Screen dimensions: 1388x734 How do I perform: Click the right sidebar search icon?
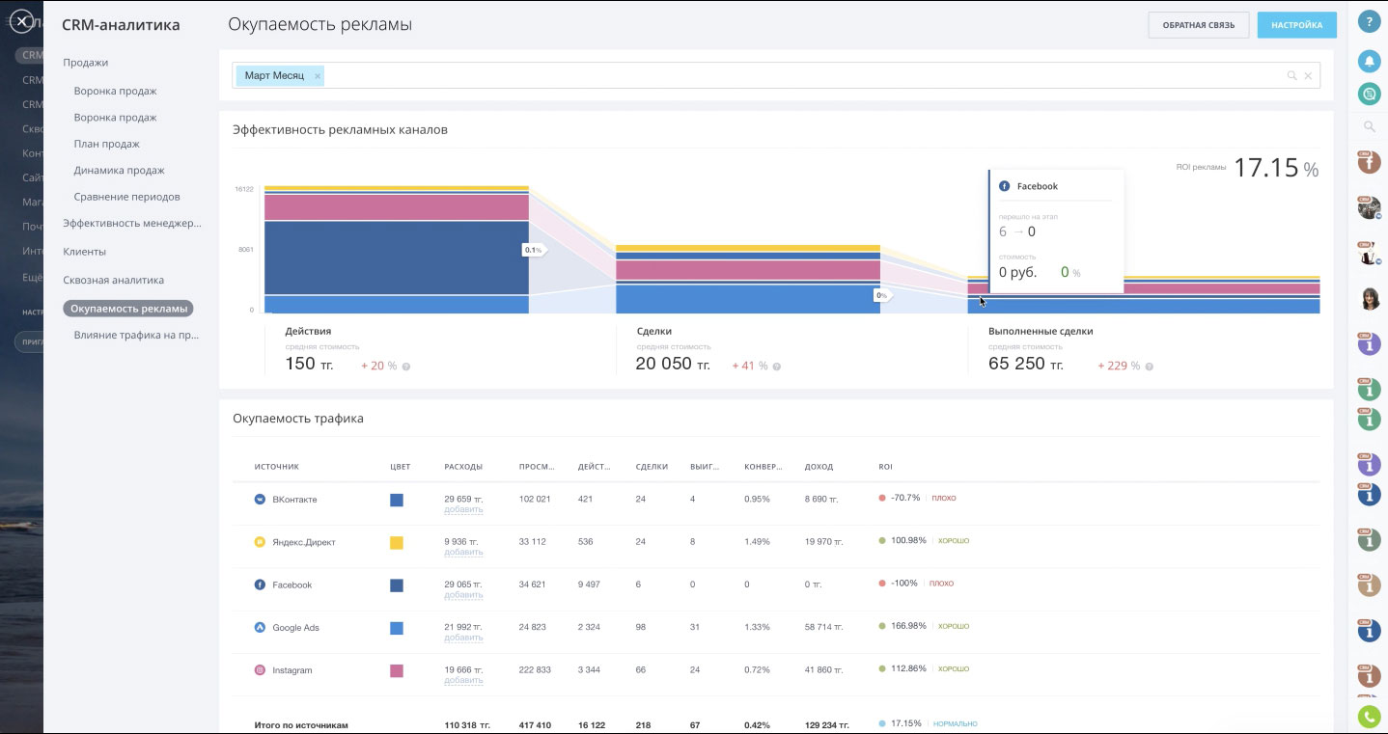pyautogui.click(x=1368, y=126)
